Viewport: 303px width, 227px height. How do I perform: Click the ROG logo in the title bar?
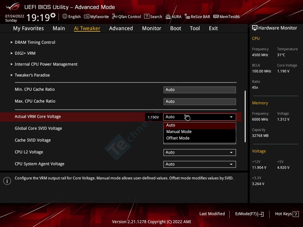[x=13, y=7]
